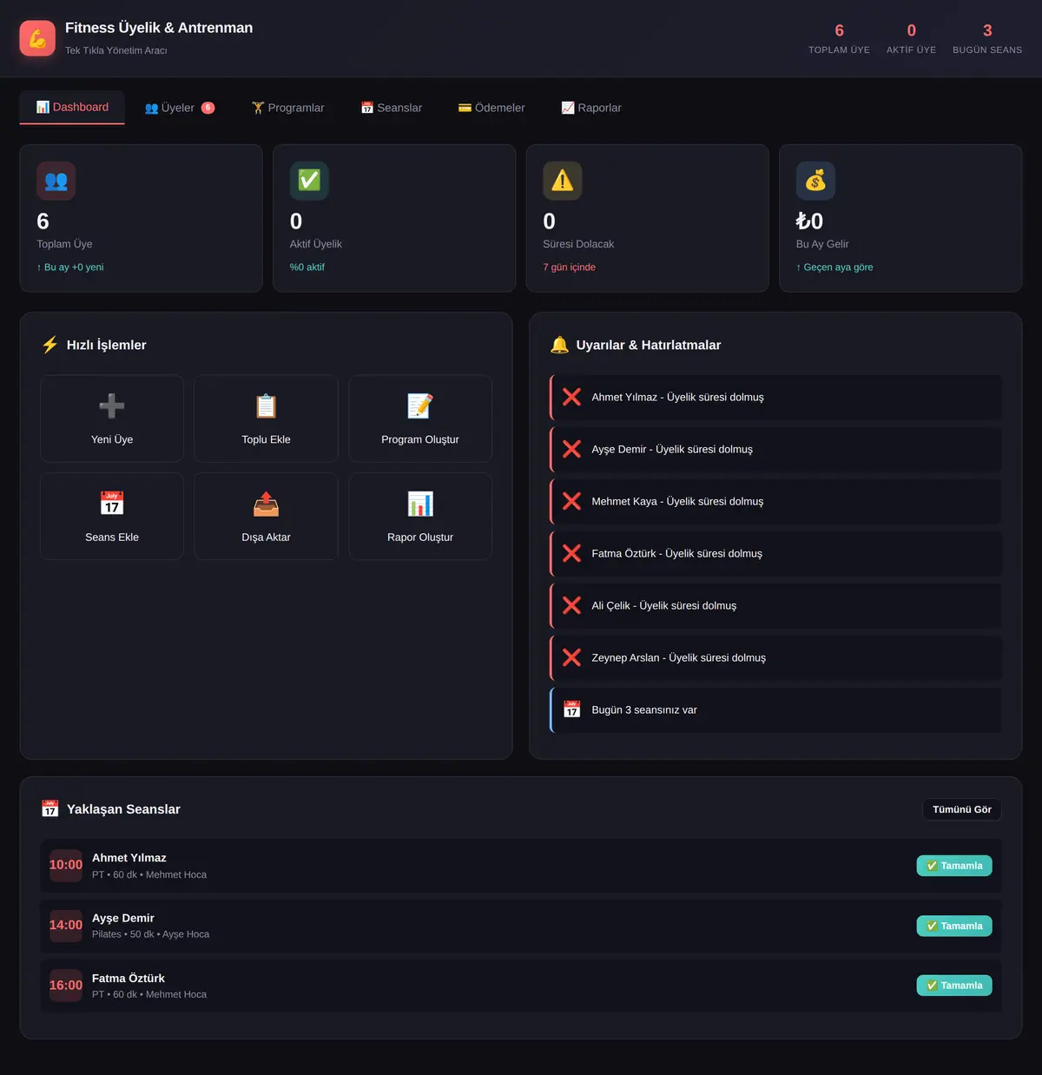Open Toplu Ekle bulk add
The width and height of the screenshot is (1042, 1075).
point(266,419)
